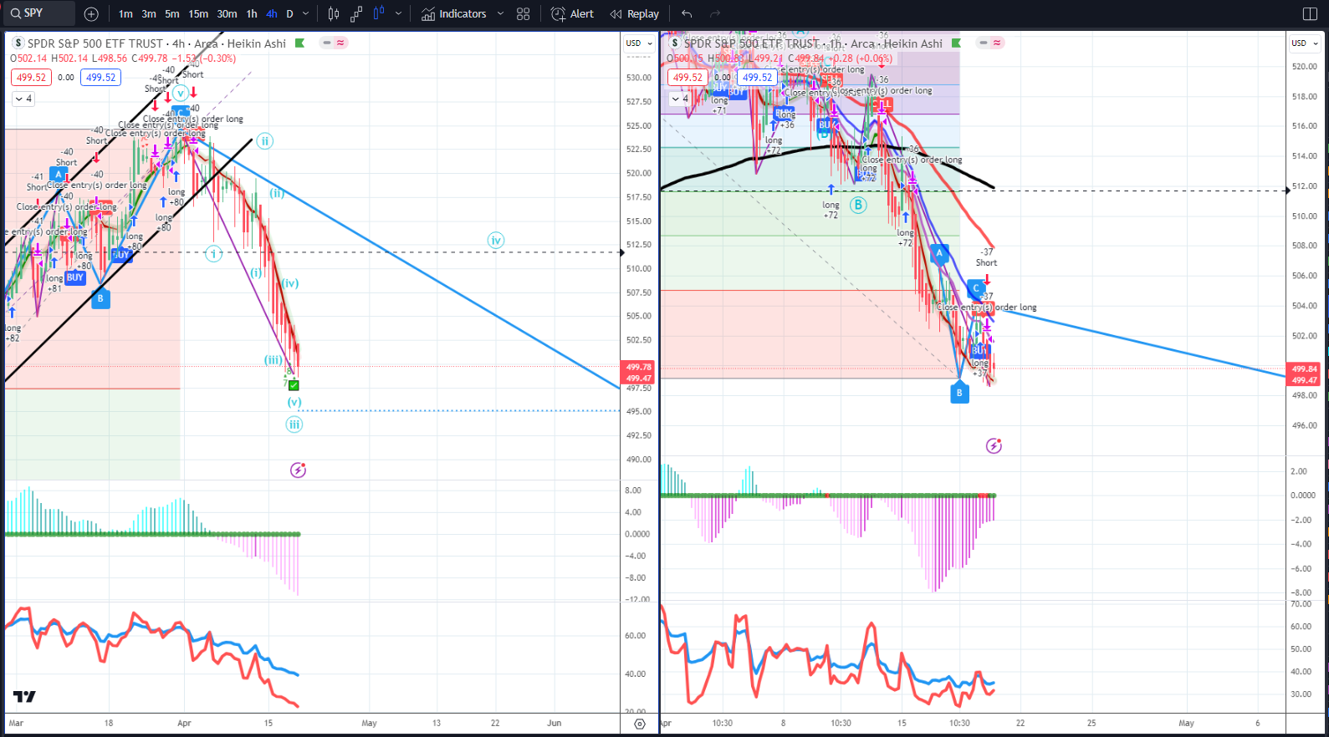Screen dimensions: 1329x737
Task: Toggle the left chart's grey status pill
Action: click(327, 43)
